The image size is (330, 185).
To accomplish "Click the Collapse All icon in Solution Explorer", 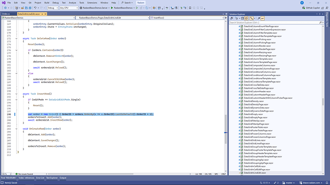I will (242, 19).
